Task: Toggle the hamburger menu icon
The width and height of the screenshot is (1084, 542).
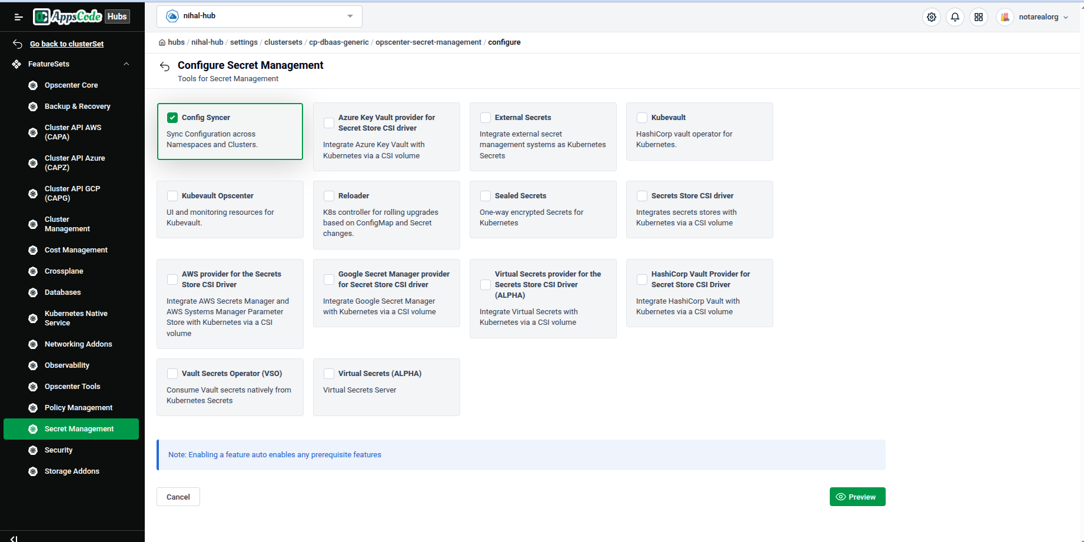Action: pos(18,17)
